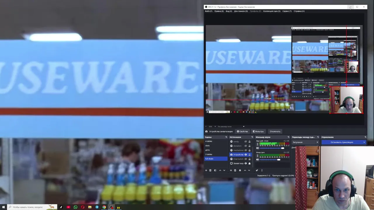The image size is (374, 210).
Task: Open the preview scale dropdown По размеру окна
Action: [231, 127]
